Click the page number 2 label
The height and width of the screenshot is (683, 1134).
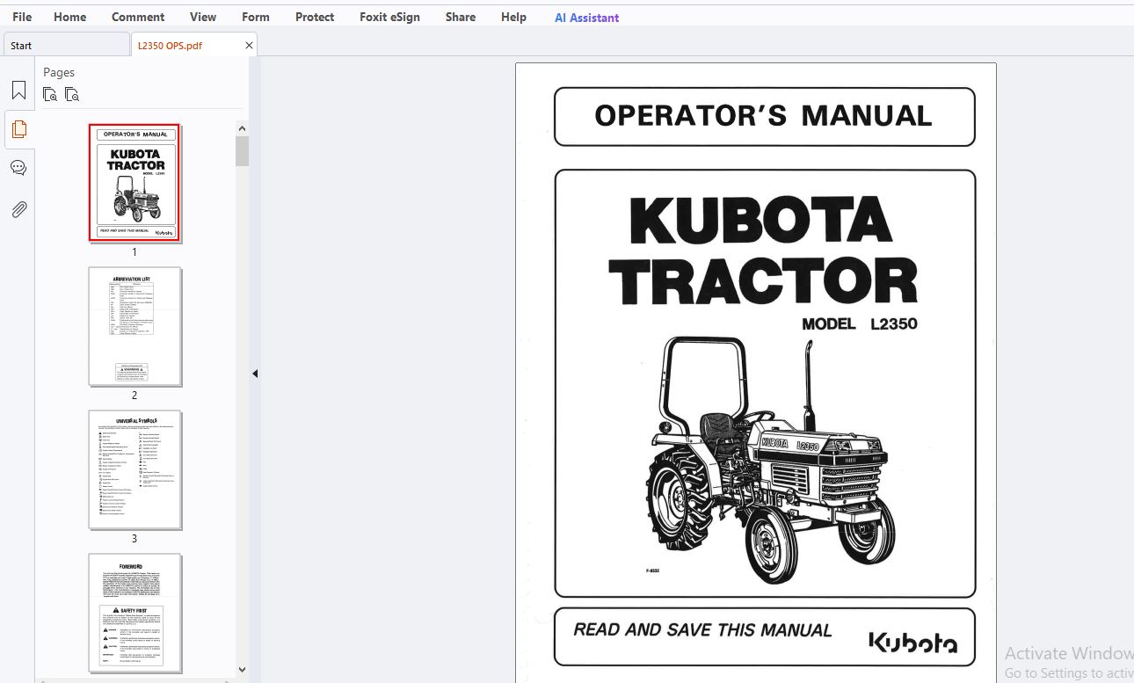coord(134,396)
